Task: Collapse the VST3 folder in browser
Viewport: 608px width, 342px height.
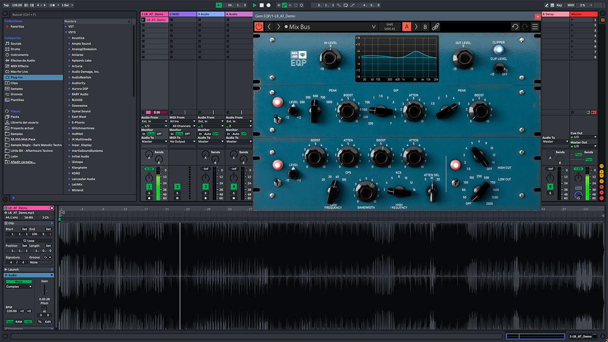Action: pyautogui.click(x=66, y=32)
